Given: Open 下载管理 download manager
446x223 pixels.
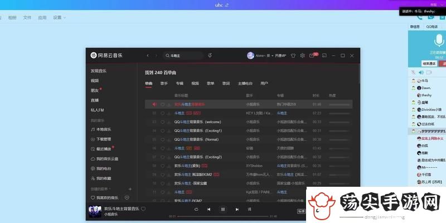Looking at the screenshot, I should click(x=101, y=139).
